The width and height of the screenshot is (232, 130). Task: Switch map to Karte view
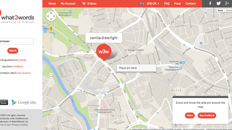[x=220, y=10]
